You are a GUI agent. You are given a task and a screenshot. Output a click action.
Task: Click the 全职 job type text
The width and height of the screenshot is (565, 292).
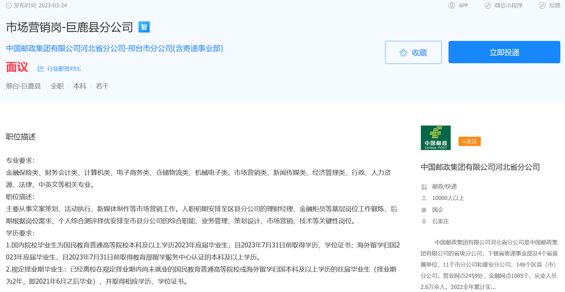point(57,86)
